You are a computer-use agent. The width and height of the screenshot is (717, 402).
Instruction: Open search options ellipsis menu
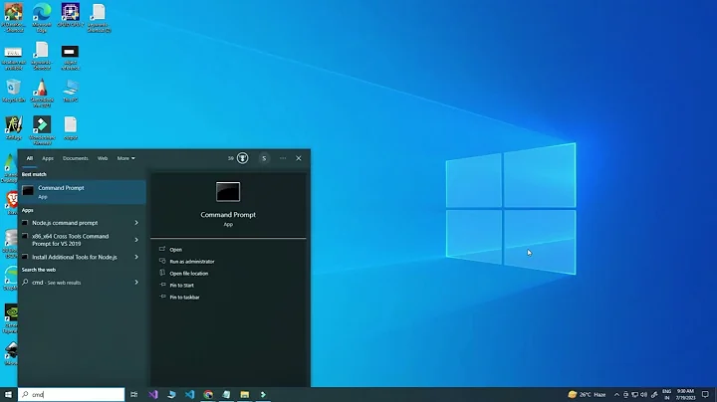tap(283, 158)
